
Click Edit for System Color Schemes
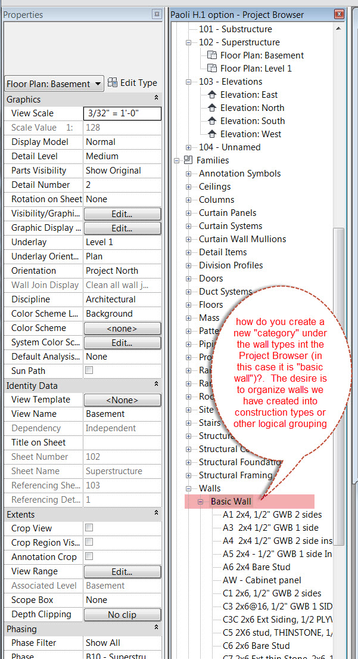[122, 342]
